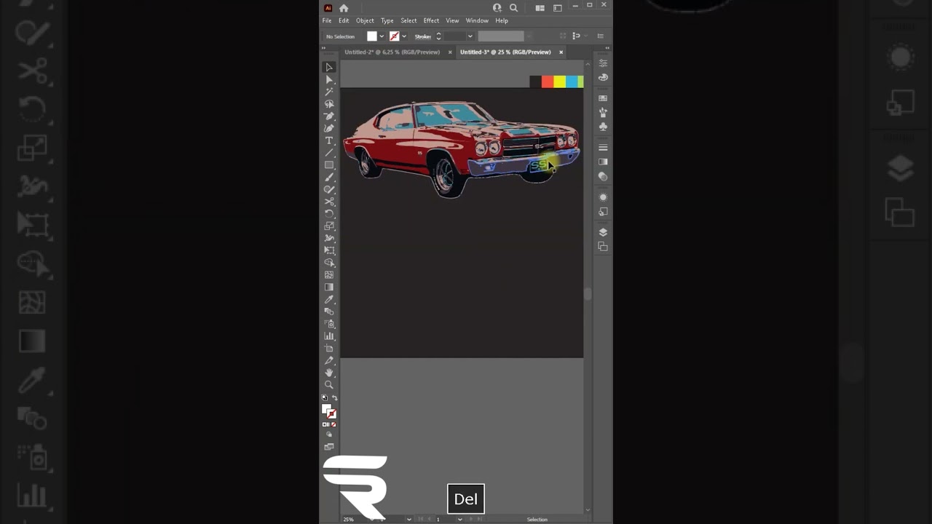The image size is (932, 524).
Task: Select the Selection (arrow) tool
Action: click(329, 68)
